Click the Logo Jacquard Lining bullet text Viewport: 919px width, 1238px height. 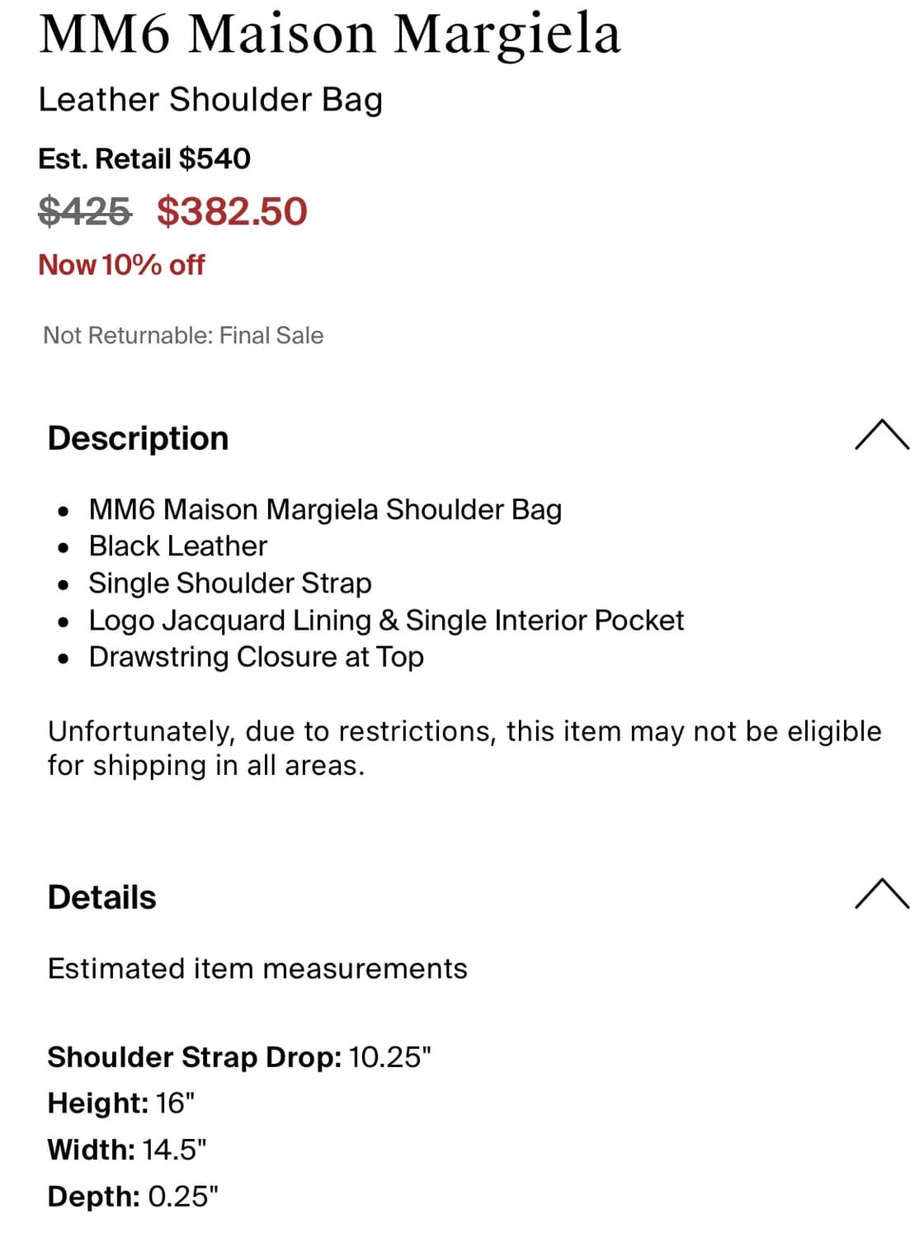point(386,621)
